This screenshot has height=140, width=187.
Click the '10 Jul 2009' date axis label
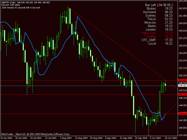(36, 138)
